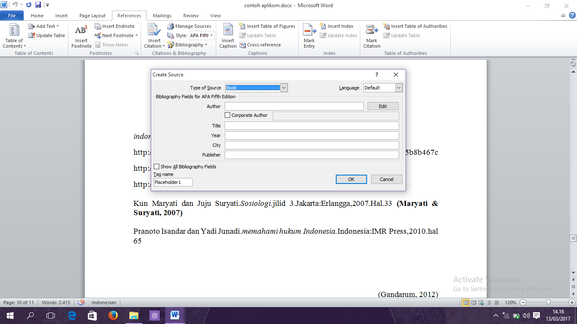Screen dimensions: 577x324
Task: Select the Mark Citation tool
Action: pos(371,36)
